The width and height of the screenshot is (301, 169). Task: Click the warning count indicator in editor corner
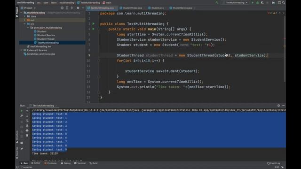pyautogui.click(x=275, y=13)
